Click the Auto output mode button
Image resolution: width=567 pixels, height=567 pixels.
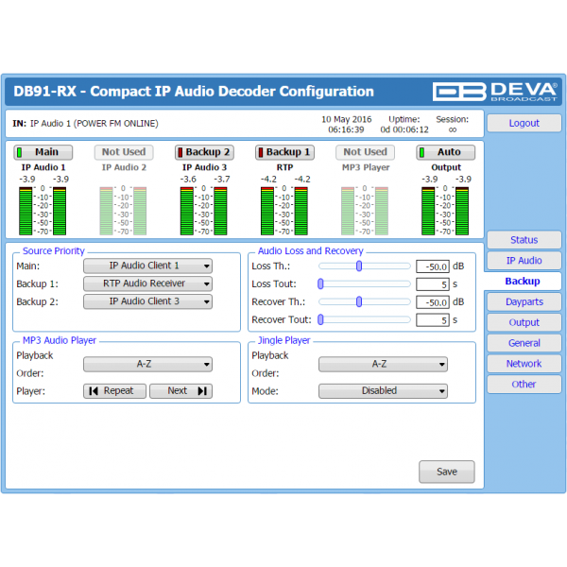click(x=446, y=152)
